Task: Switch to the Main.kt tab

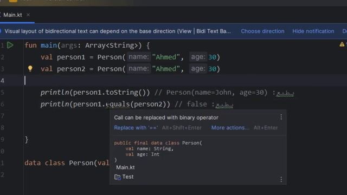Action: 12,15
